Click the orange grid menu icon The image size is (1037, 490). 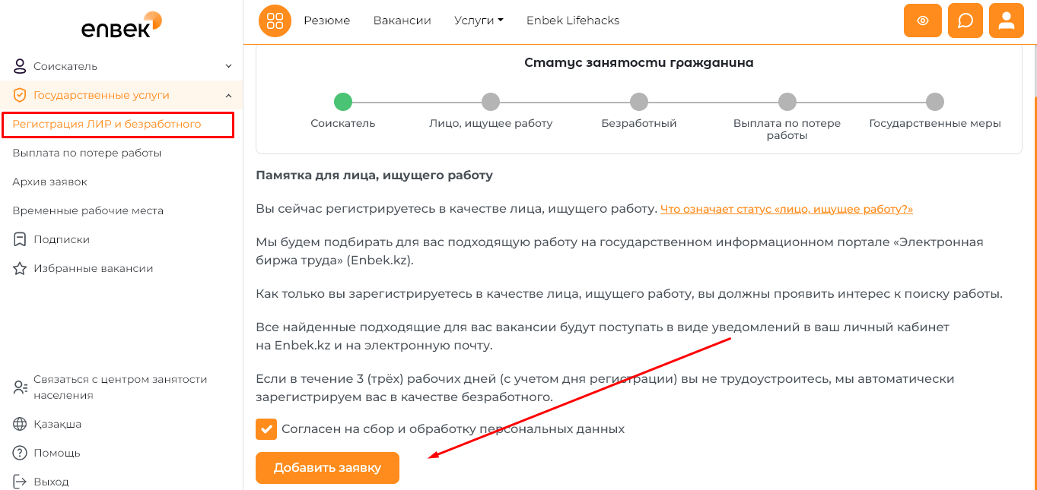tap(275, 21)
